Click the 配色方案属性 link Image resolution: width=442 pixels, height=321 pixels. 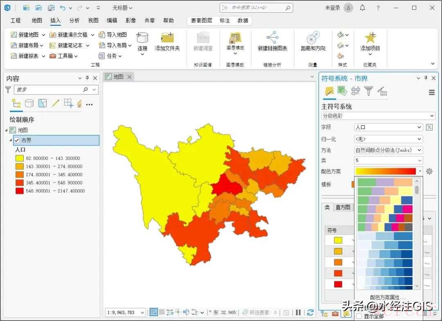388,298
